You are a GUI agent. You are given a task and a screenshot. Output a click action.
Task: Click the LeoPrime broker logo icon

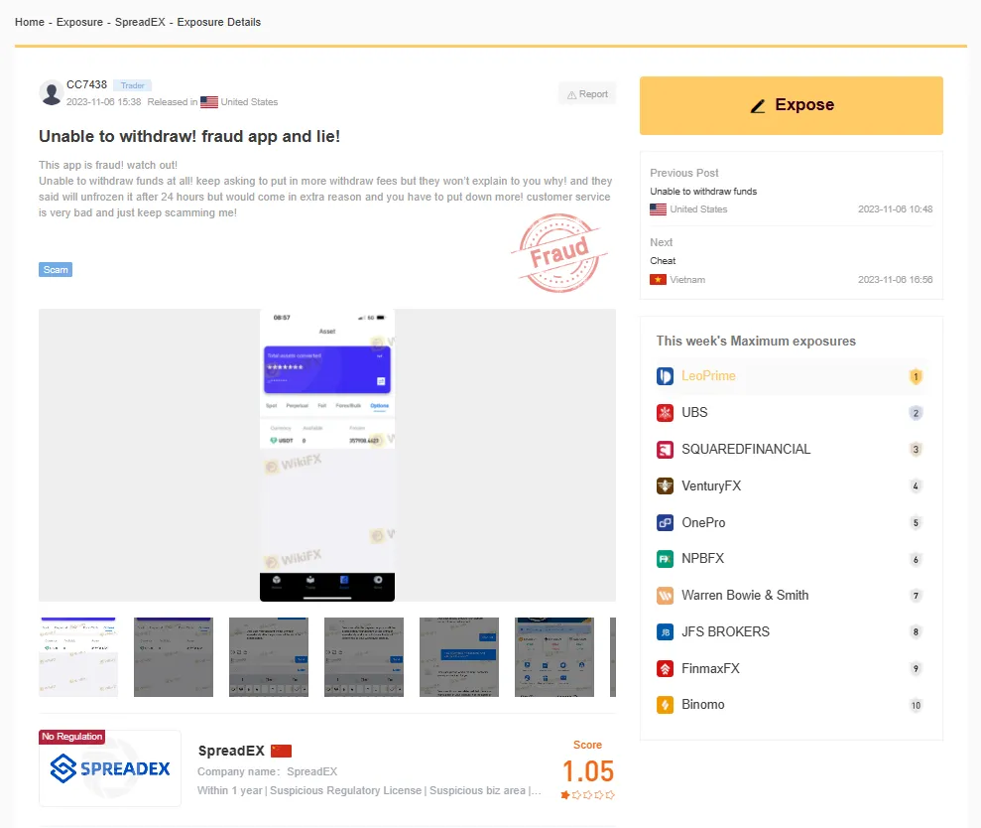click(665, 376)
